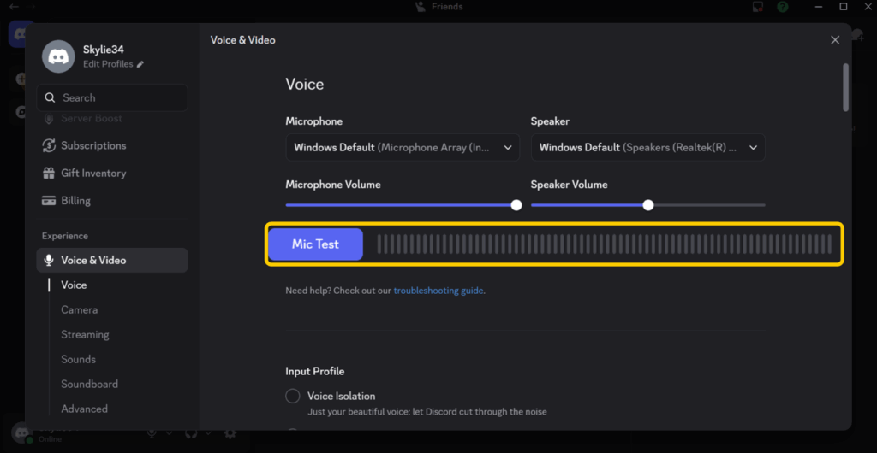Open Billing settings

[112, 200]
